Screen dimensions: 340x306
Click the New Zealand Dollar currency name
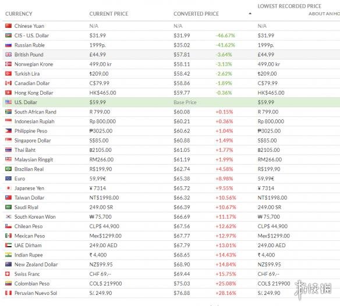click(36, 264)
